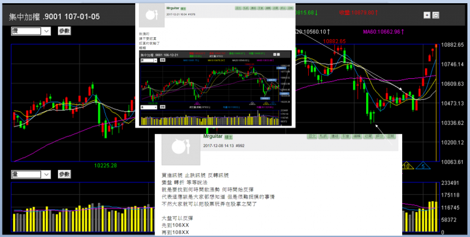Viewport: 470px width, 237px height.
Task: Click the price axis value 10609.63
Action: 452,84
